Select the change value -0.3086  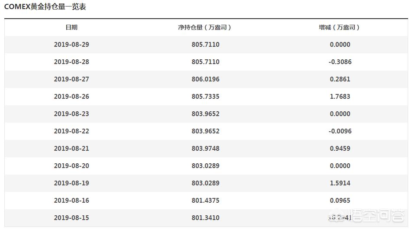(x=340, y=62)
